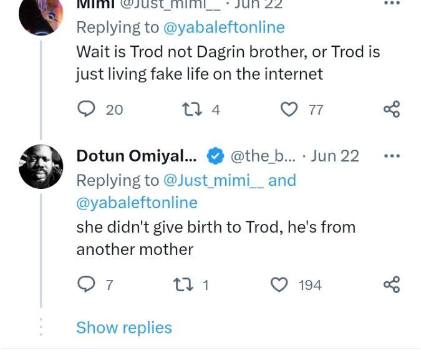421x361 pixels.
Task: Open more options menu on Dotun's tweet
Action: point(391,156)
